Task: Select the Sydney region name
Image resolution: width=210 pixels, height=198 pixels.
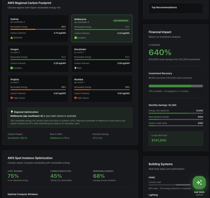Action: (x=15, y=19)
